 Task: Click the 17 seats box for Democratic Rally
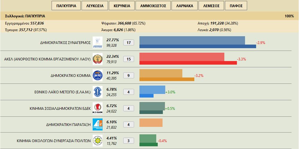tap(129, 42)
